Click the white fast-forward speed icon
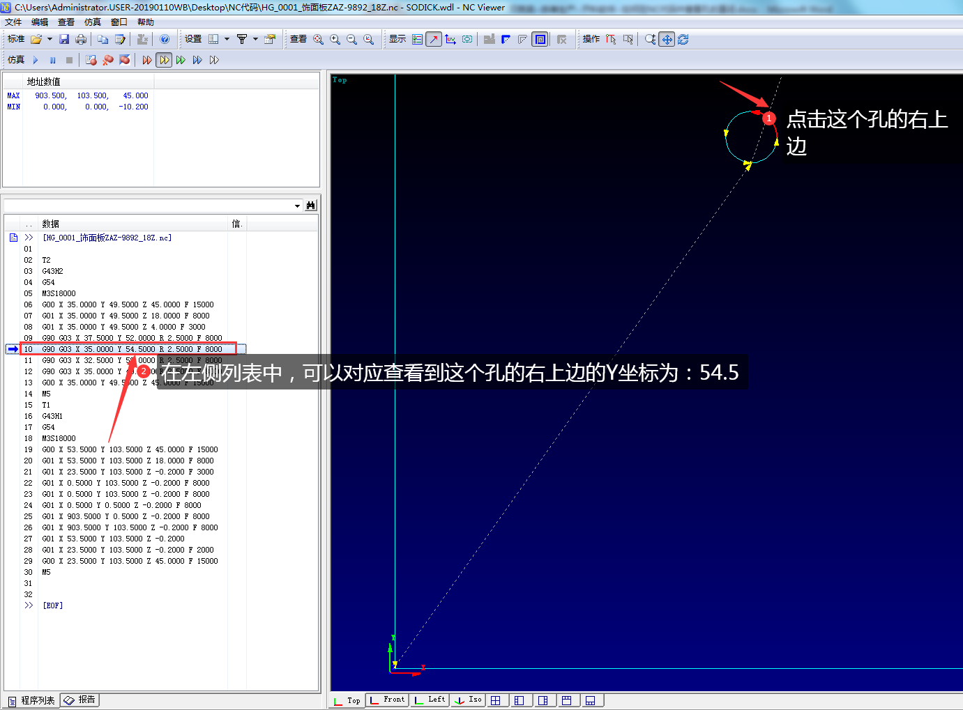 [x=214, y=60]
